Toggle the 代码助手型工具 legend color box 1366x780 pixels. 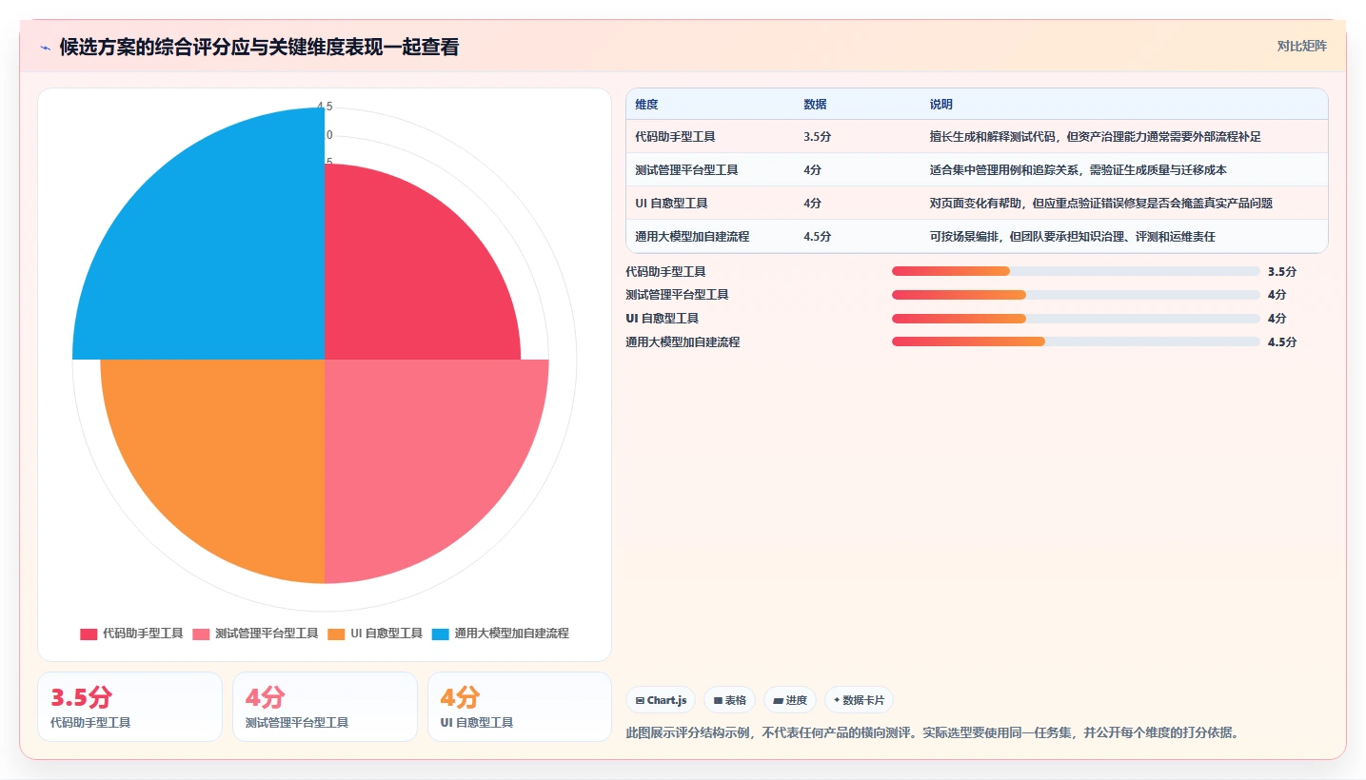click(x=89, y=634)
